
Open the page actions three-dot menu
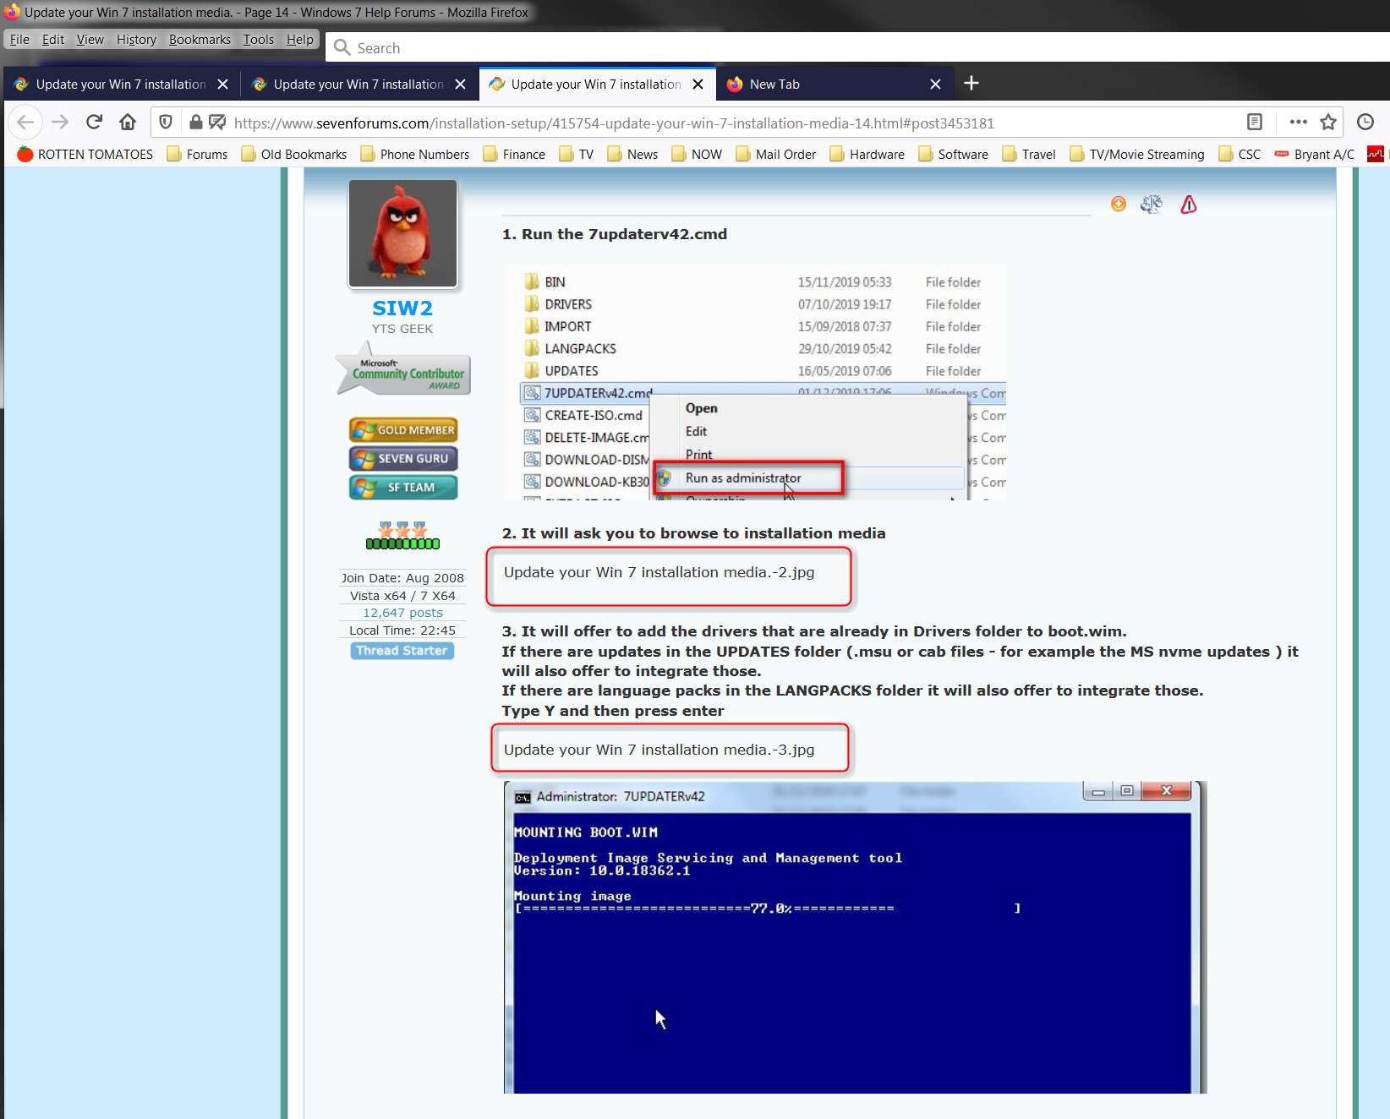click(x=1299, y=123)
